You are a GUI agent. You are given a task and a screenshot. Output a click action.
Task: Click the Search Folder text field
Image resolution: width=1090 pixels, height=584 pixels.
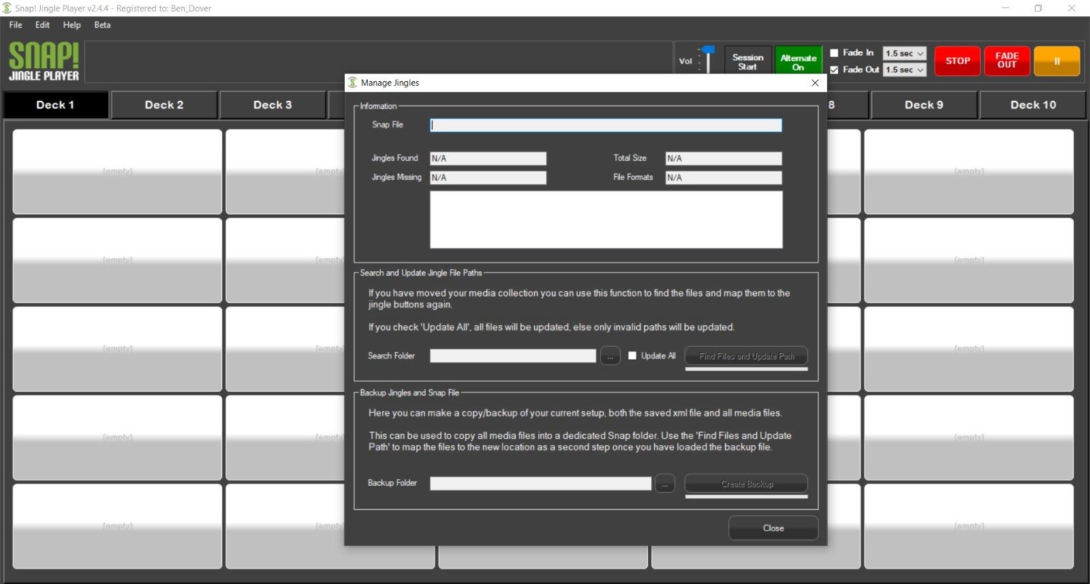pos(513,356)
